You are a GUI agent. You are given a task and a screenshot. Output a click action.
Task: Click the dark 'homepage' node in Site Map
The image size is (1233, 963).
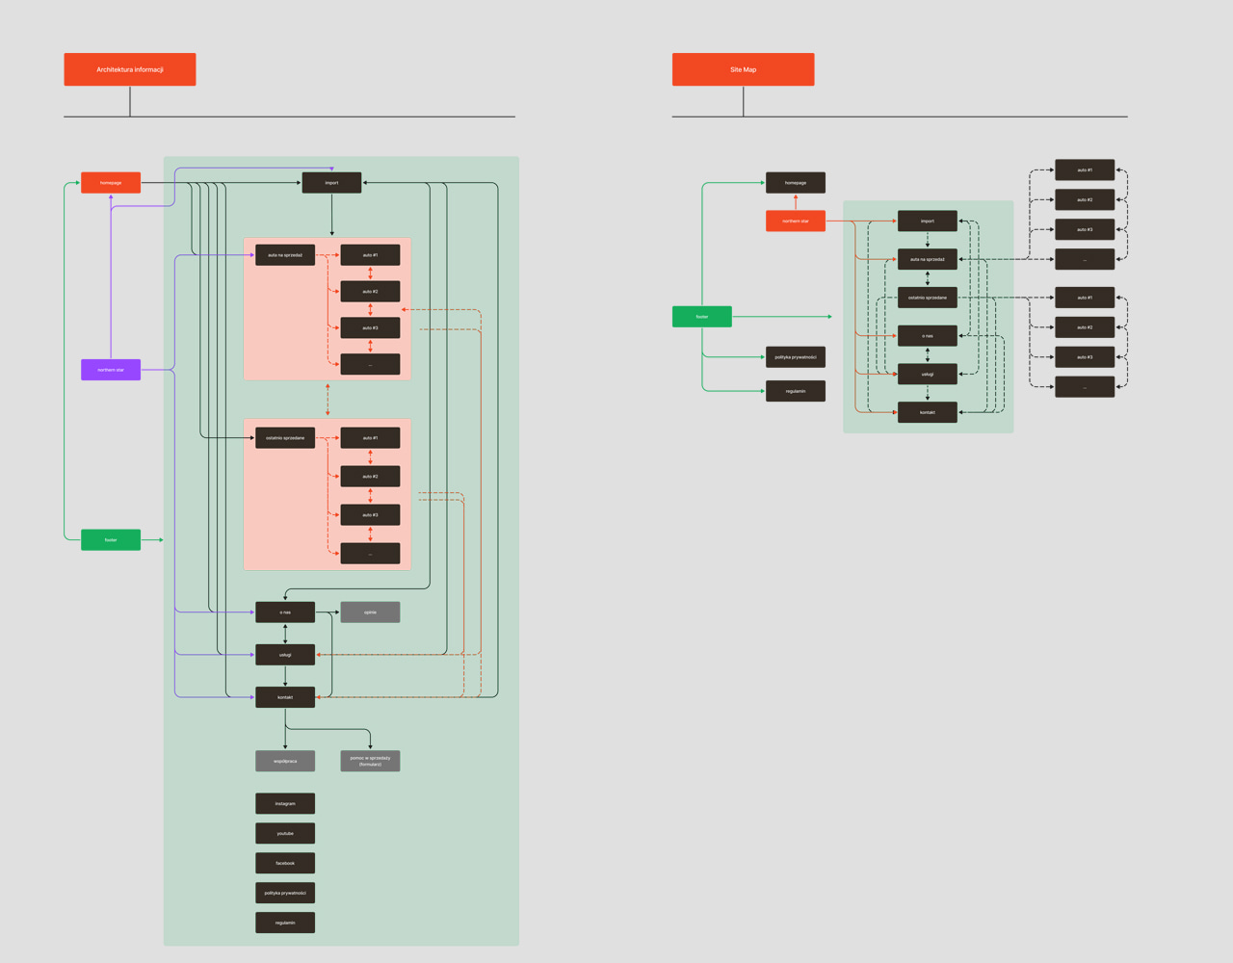tap(795, 183)
